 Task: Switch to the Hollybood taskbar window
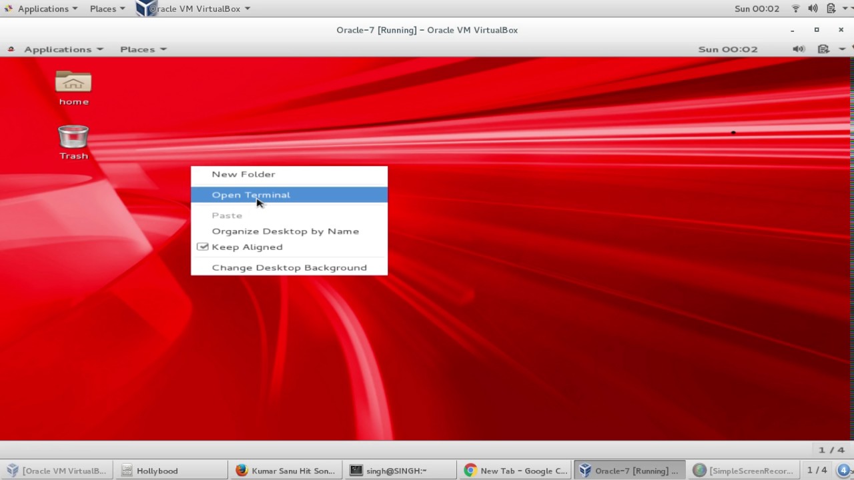(x=170, y=471)
